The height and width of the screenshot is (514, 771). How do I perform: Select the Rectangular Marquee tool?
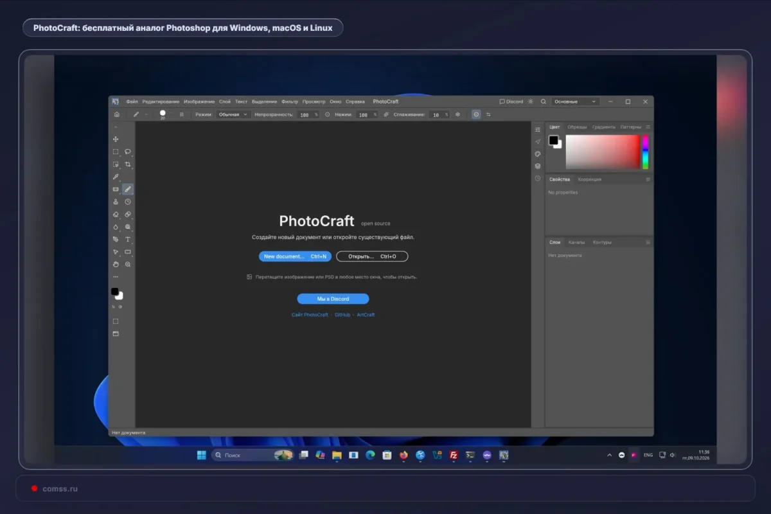pos(116,152)
